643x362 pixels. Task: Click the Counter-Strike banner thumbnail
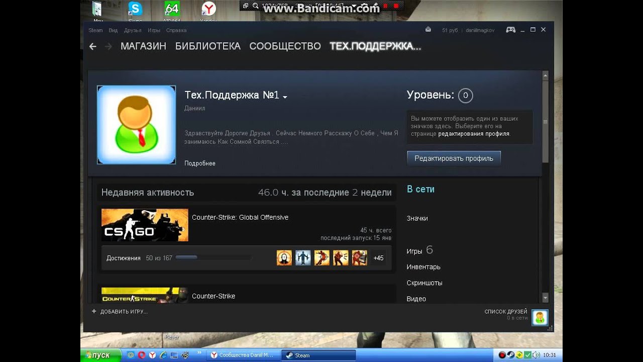pyautogui.click(x=145, y=295)
